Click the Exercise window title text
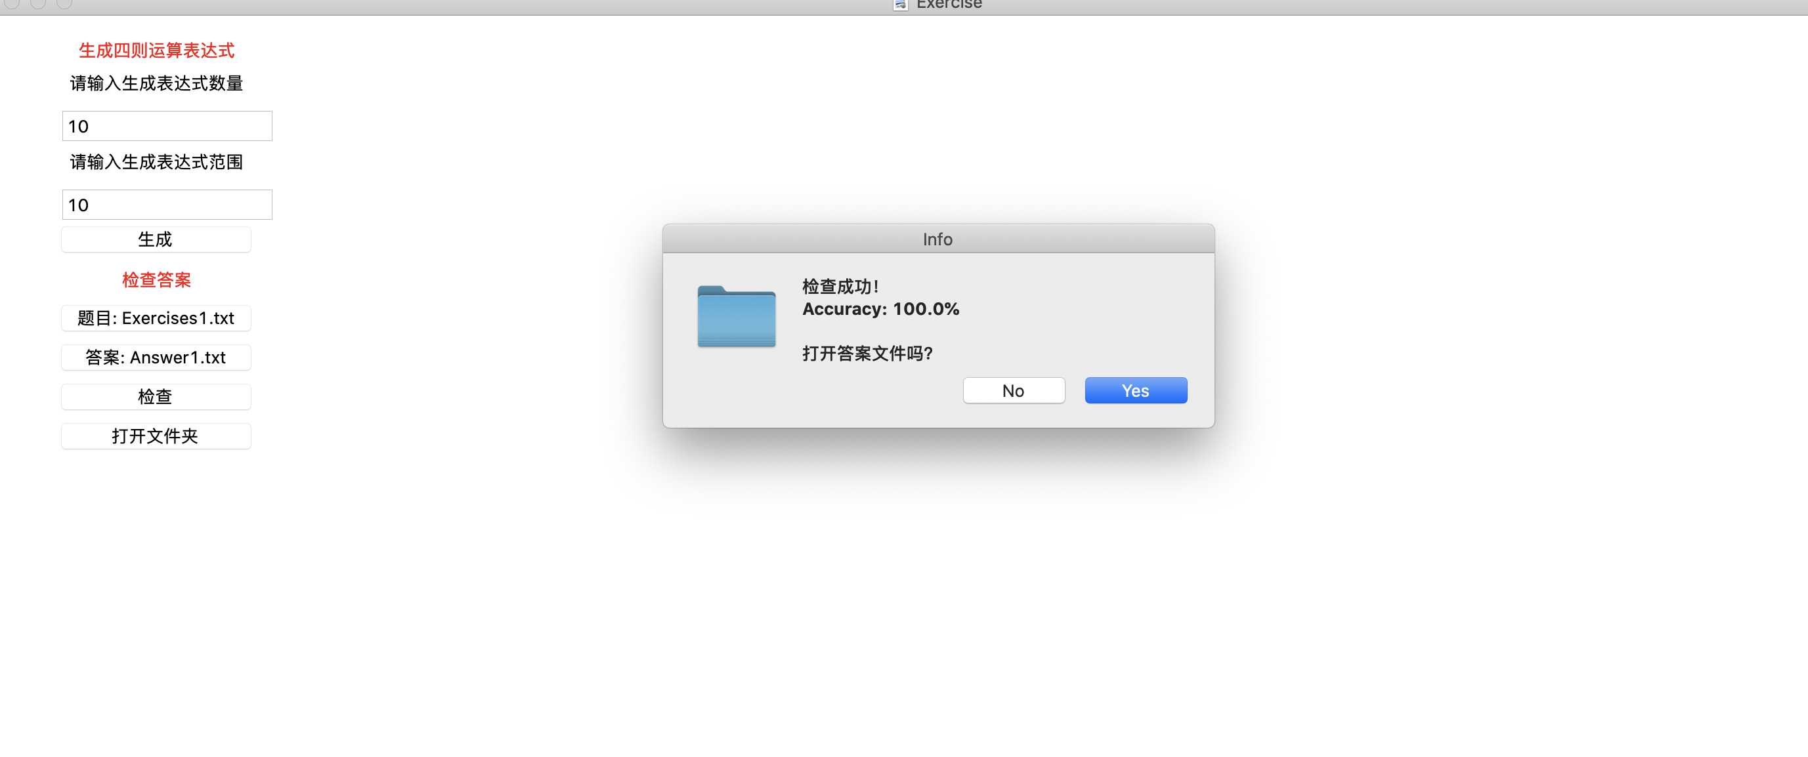1808x757 pixels. pyautogui.click(x=949, y=4)
